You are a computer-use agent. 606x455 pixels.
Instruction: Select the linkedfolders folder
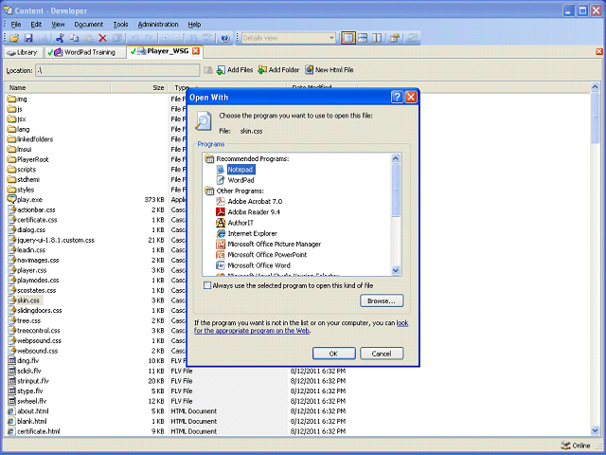click(x=30, y=139)
